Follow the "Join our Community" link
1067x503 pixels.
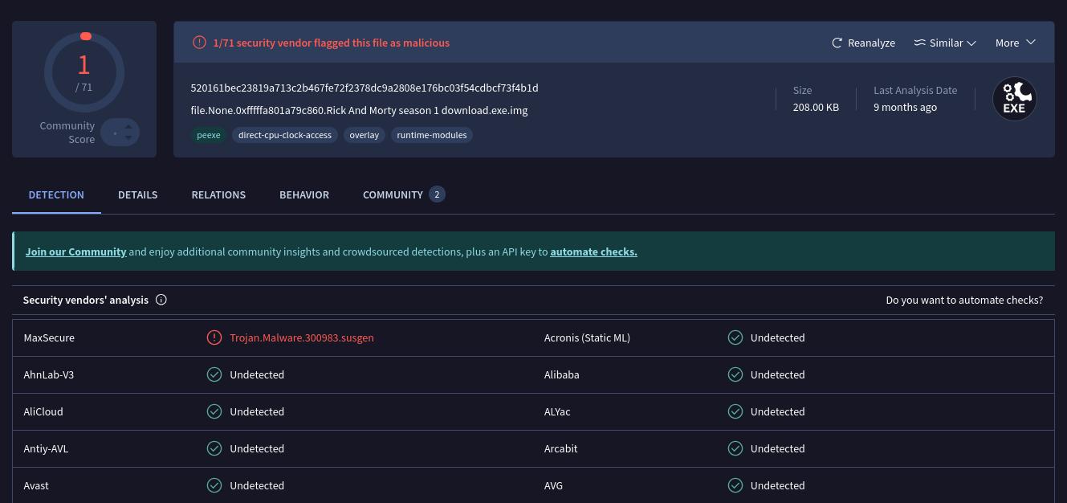[x=75, y=251]
